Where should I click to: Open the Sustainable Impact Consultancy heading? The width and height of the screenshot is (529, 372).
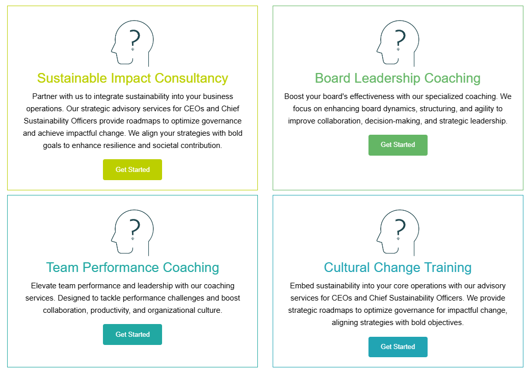(133, 78)
